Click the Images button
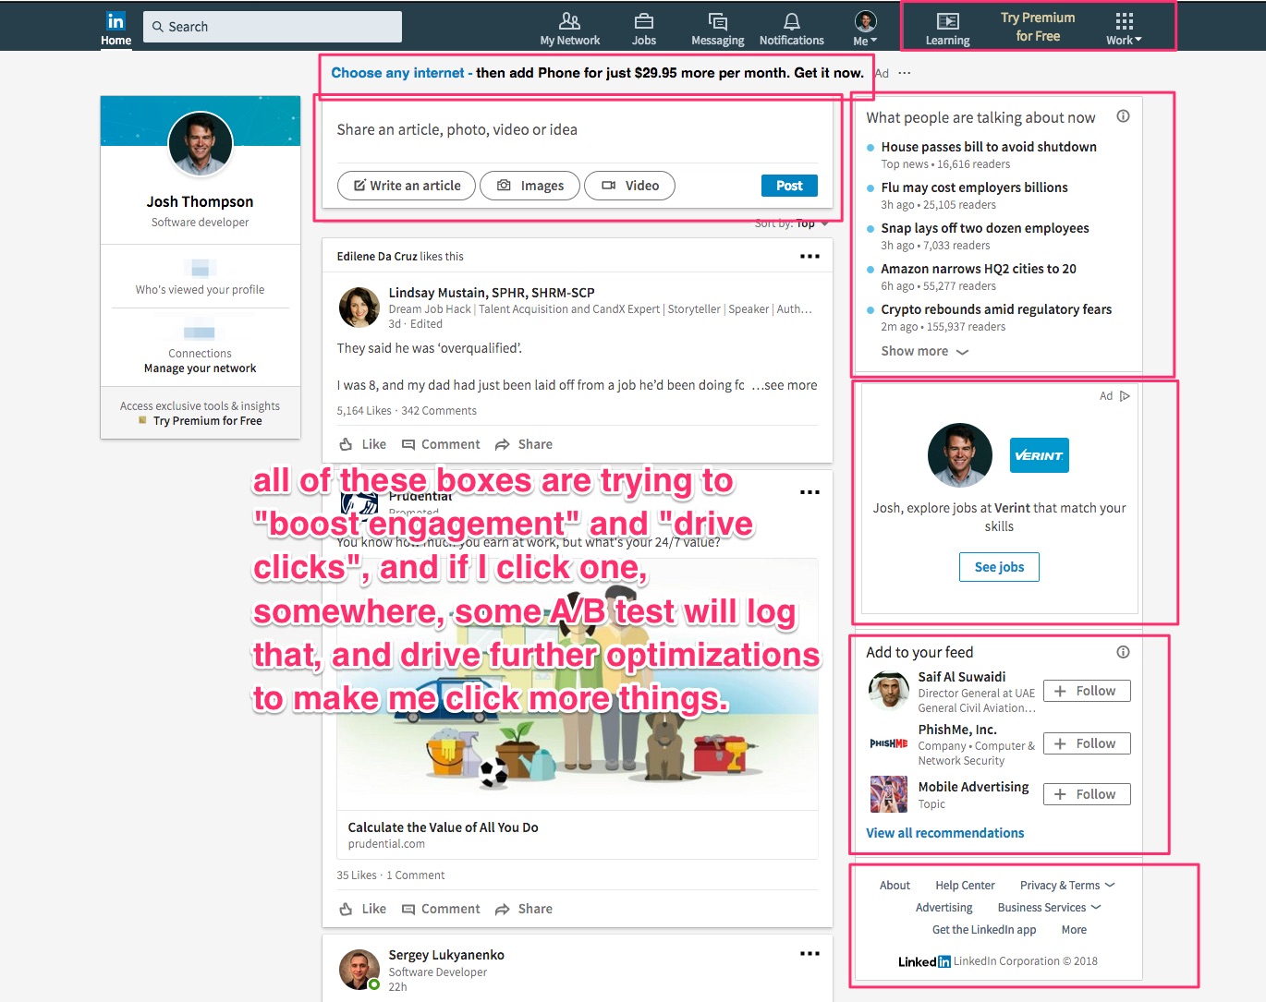The height and width of the screenshot is (1002, 1266). [x=530, y=186]
